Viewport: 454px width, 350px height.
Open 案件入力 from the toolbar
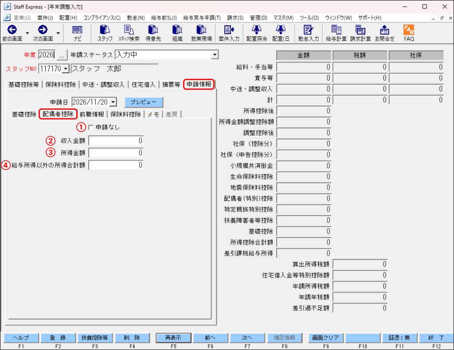[x=229, y=33]
